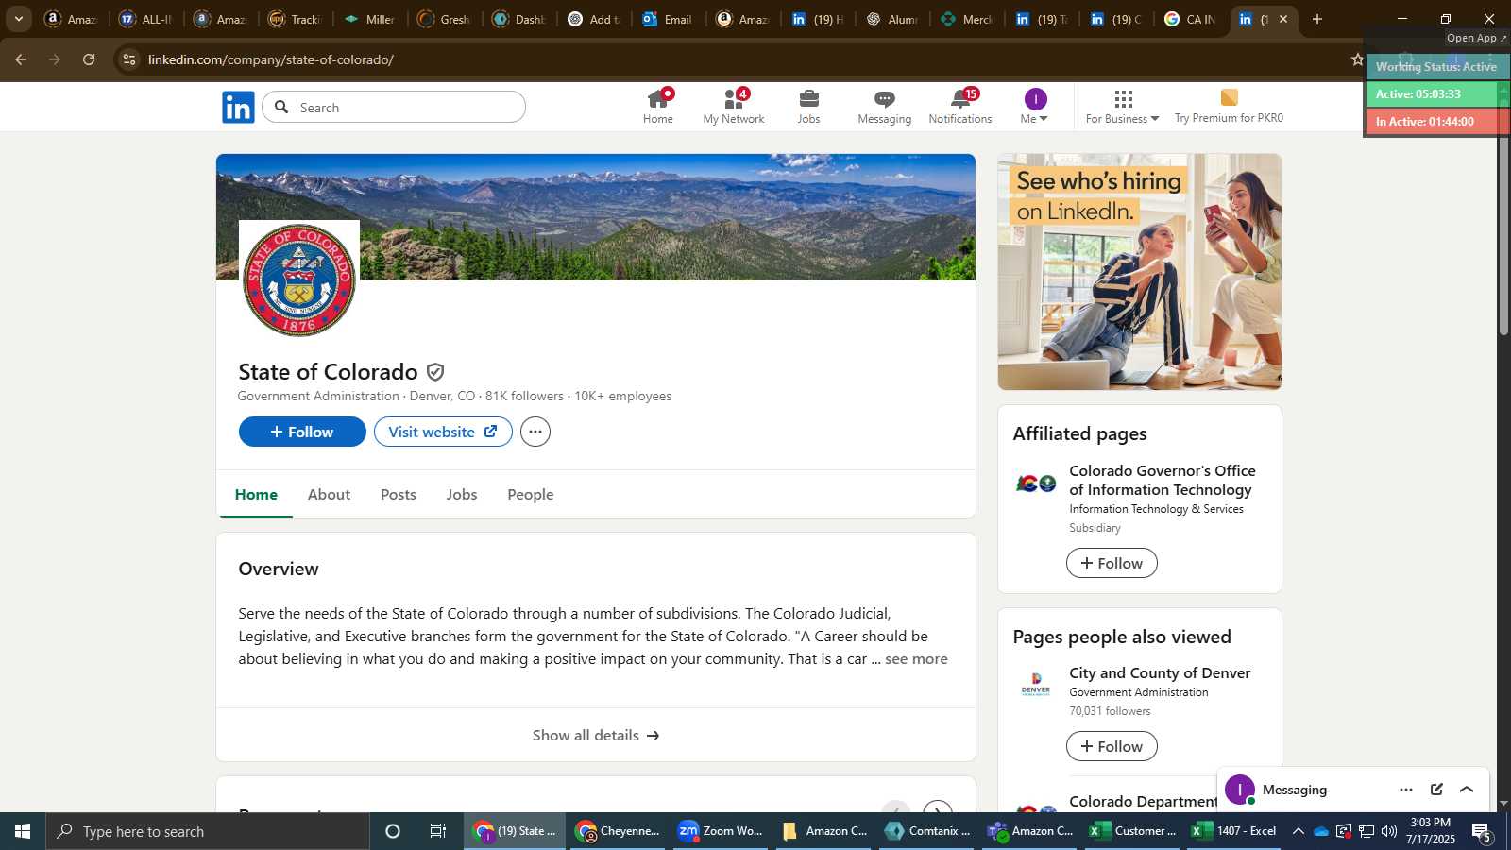Follow Colorado Governor's Office of Information Technology
1511x850 pixels.
click(1112, 563)
